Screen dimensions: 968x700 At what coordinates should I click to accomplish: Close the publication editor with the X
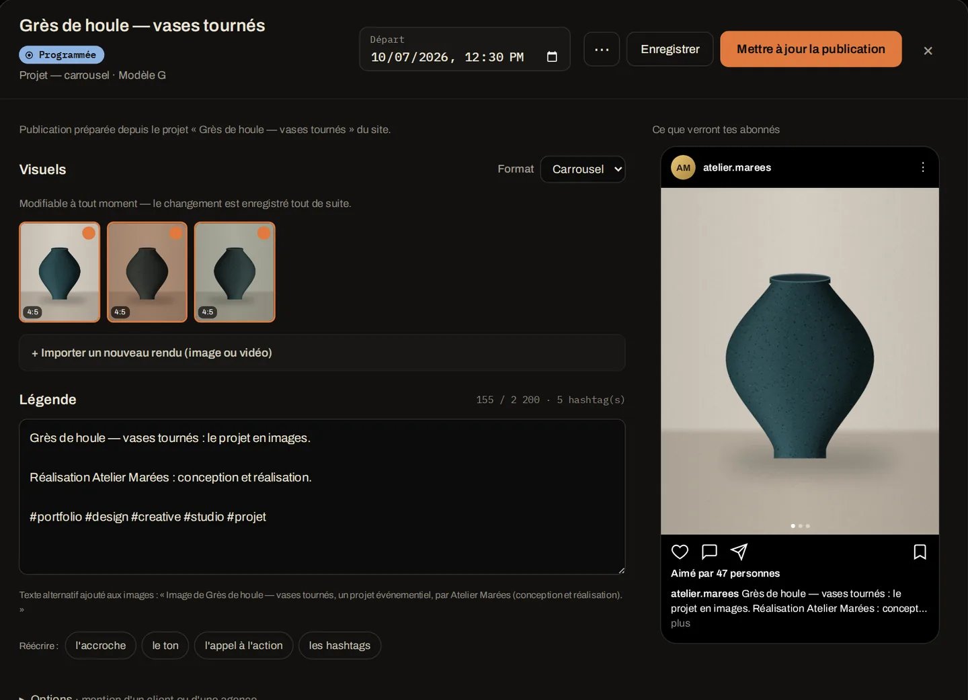pos(928,50)
